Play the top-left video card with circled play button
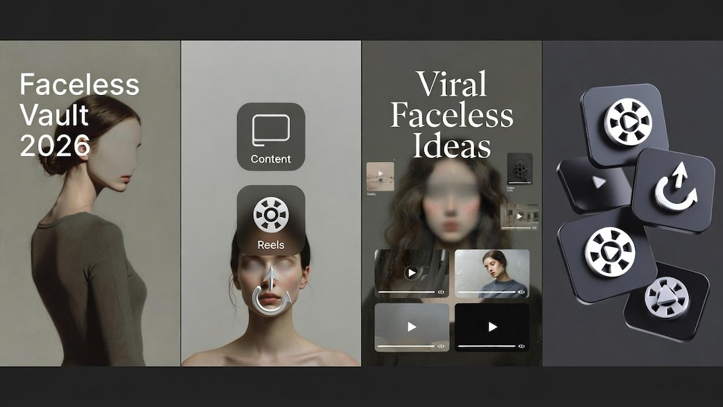Image resolution: width=723 pixels, height=407 pixels. pos(411,273)
